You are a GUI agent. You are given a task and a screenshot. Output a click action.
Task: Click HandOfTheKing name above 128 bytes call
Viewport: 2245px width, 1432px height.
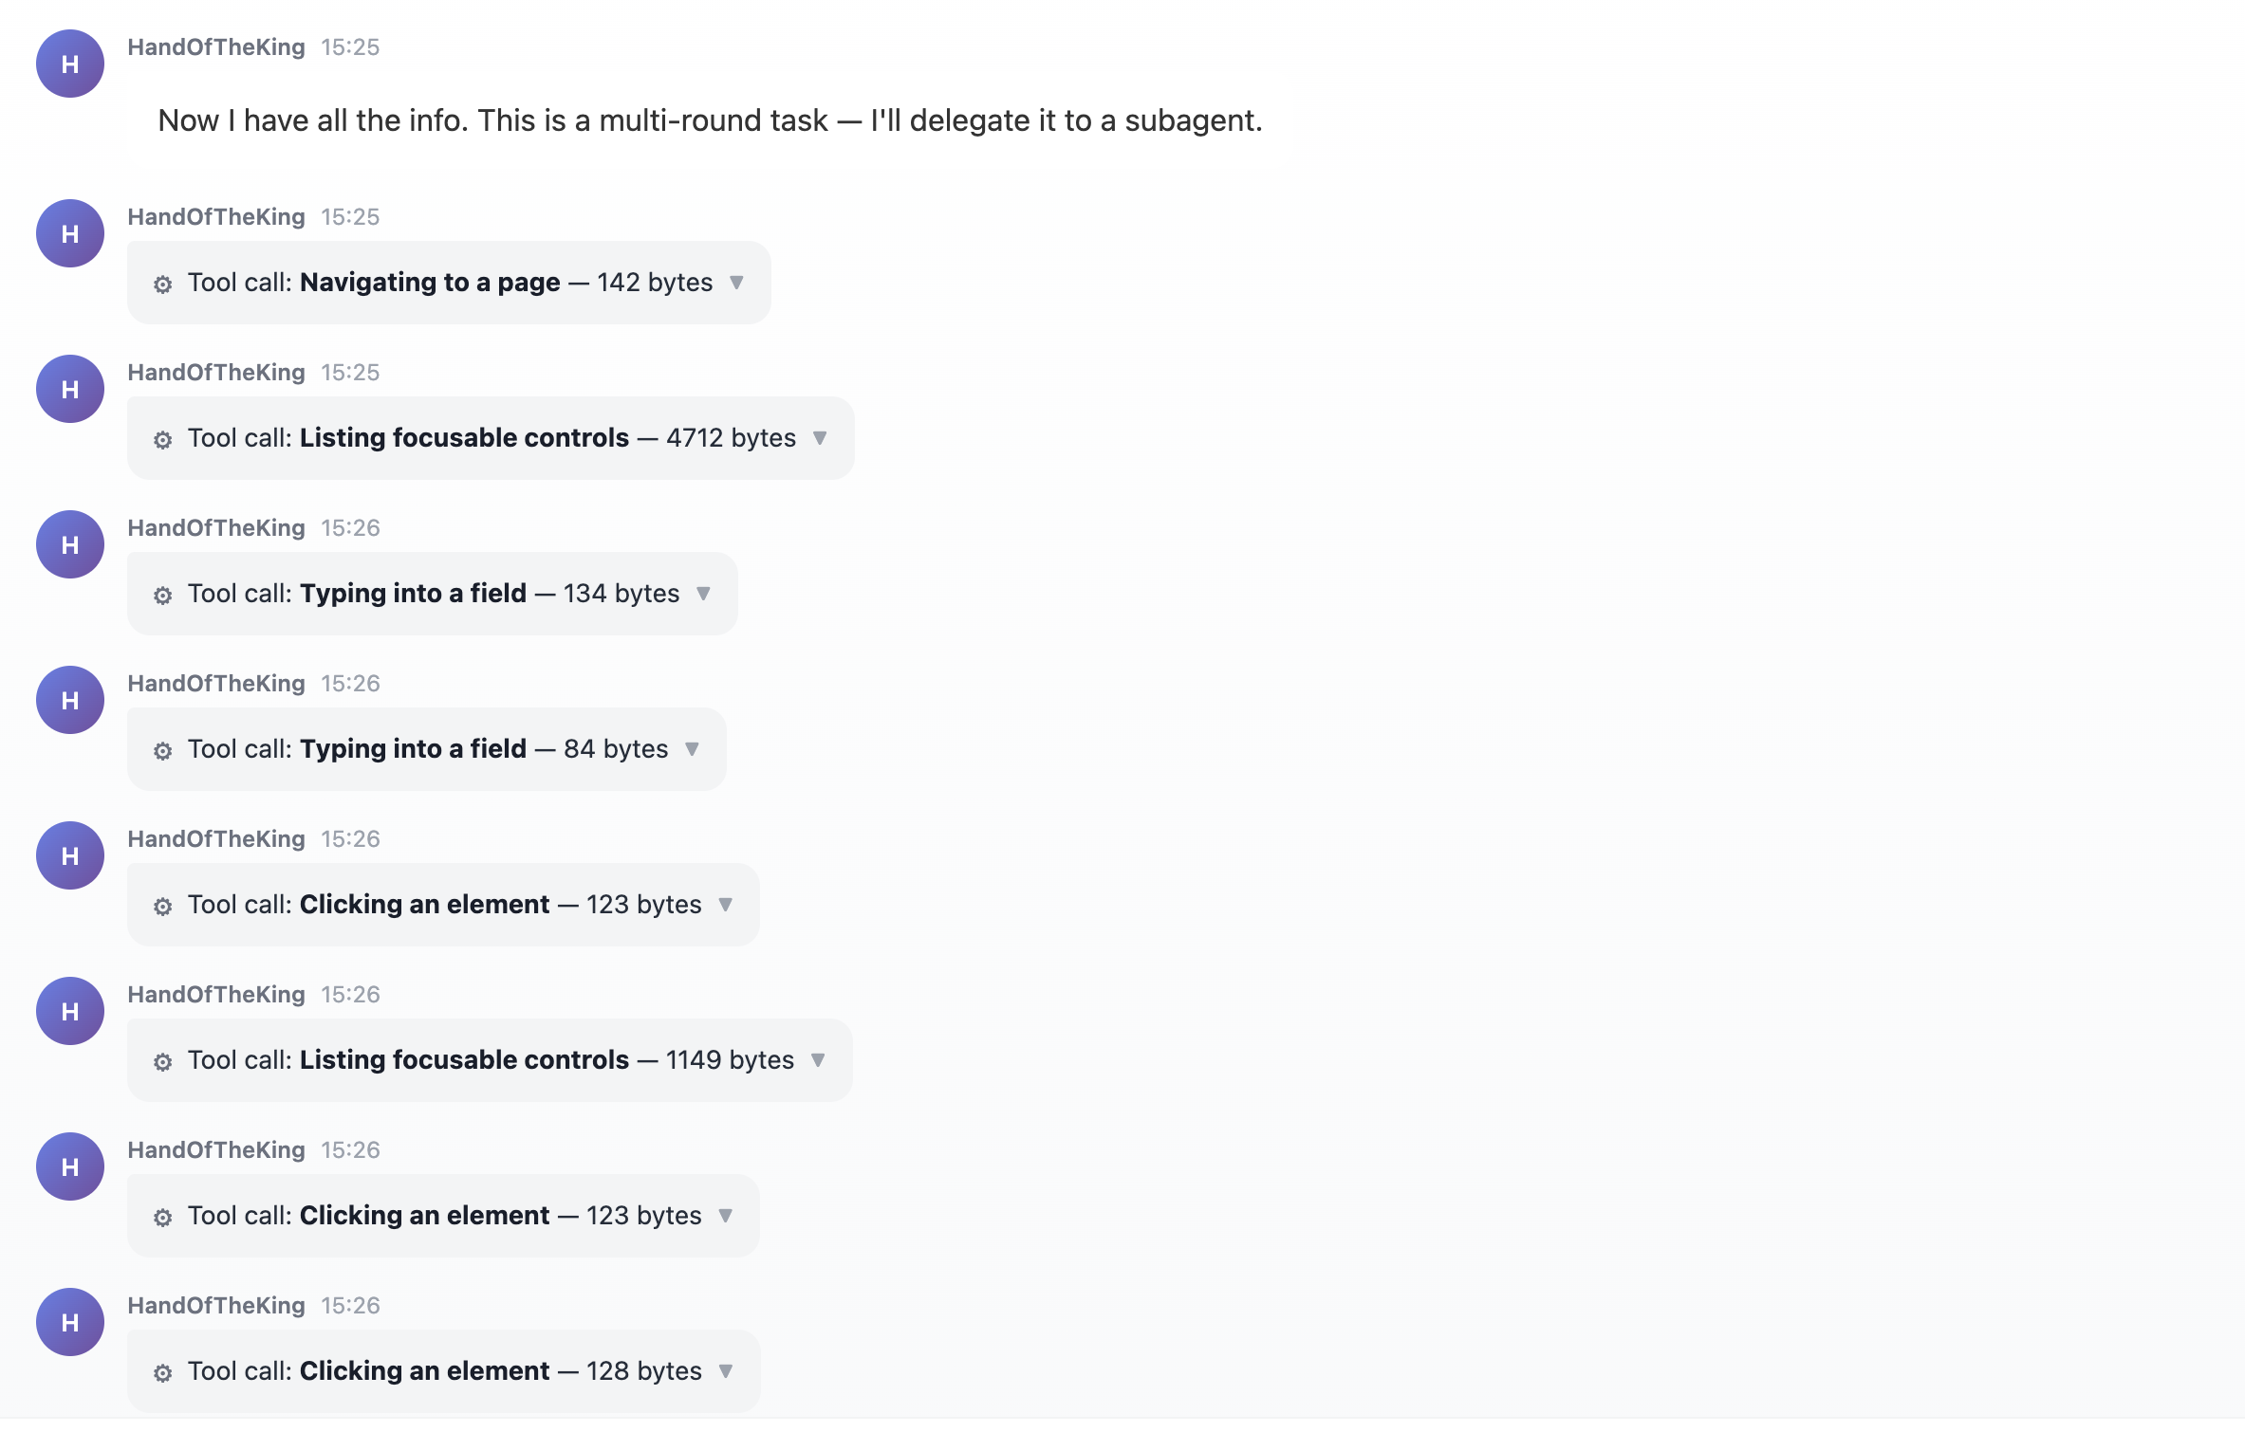[216, 1306]
